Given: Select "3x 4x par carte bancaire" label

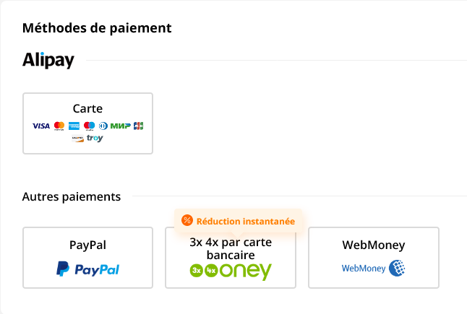Looking at the screenshot, I should (x=230, y=249).
